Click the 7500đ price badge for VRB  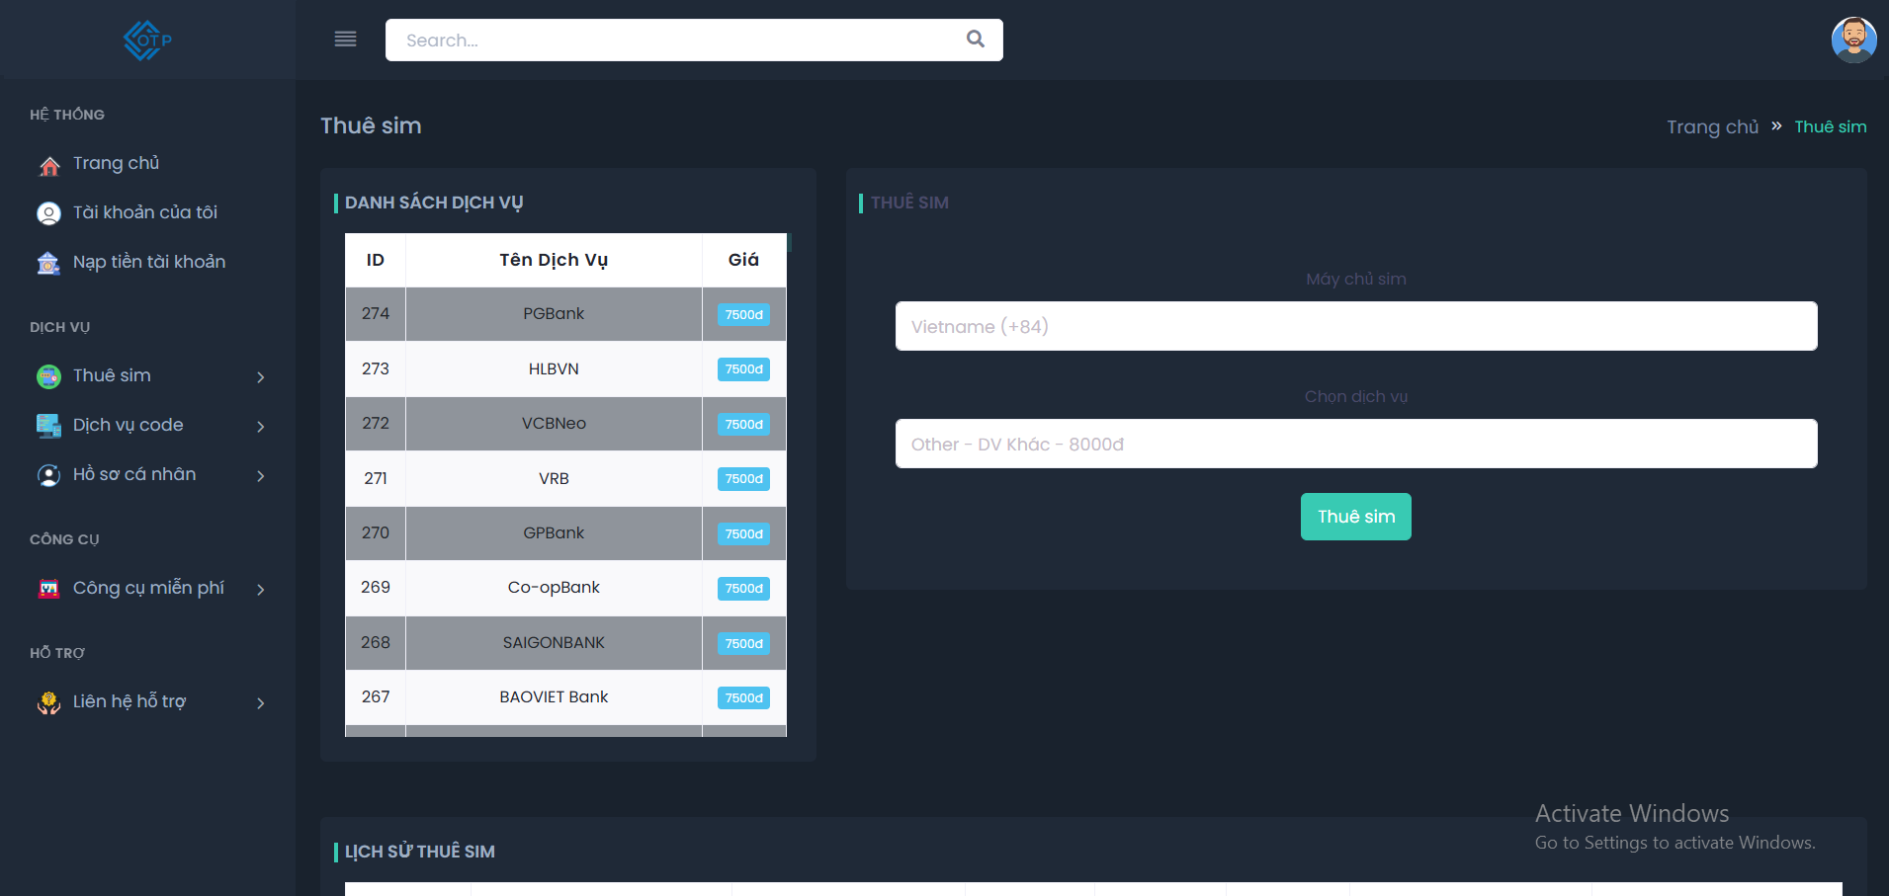pos(743,479)
